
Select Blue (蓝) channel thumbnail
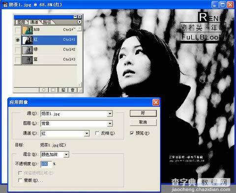pos(28,60)
